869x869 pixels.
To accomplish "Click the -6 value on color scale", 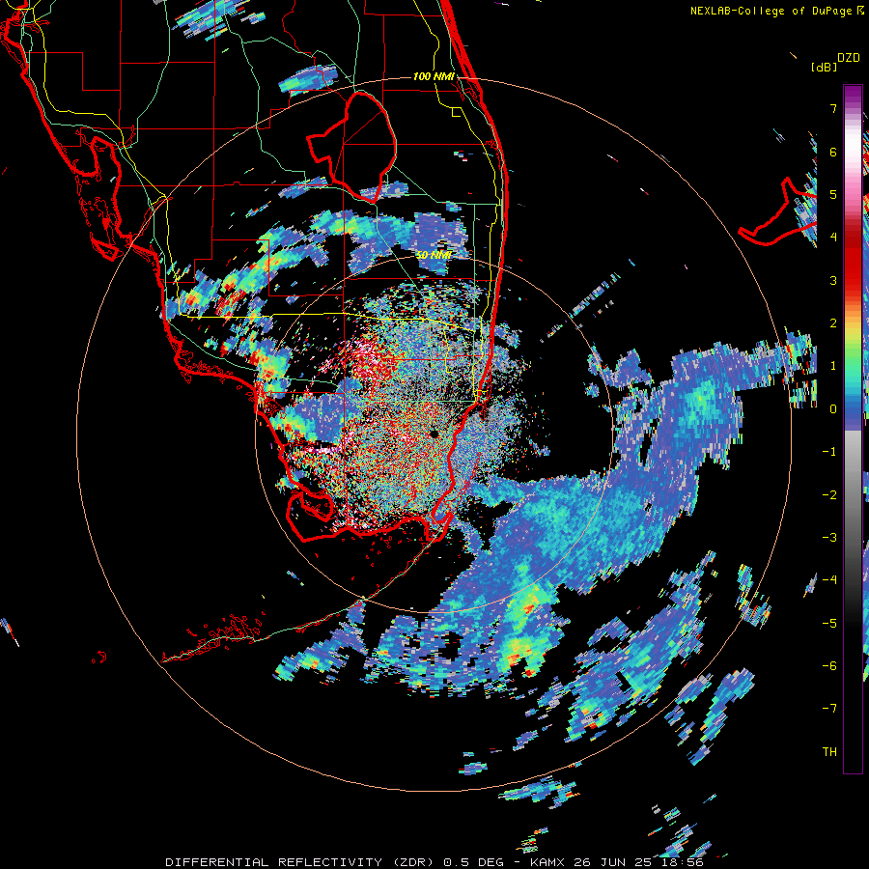I will [829, 665].
